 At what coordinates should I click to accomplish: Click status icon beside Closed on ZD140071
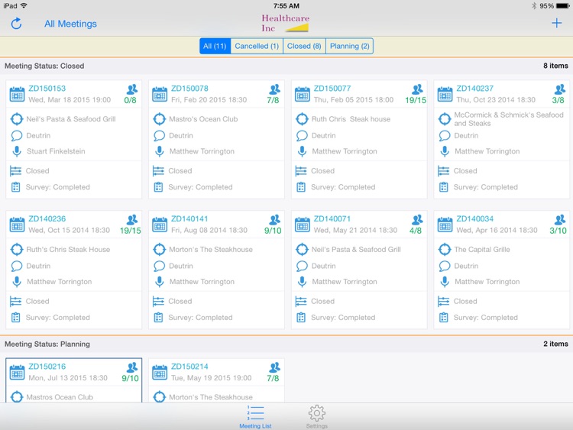(301, 302)
